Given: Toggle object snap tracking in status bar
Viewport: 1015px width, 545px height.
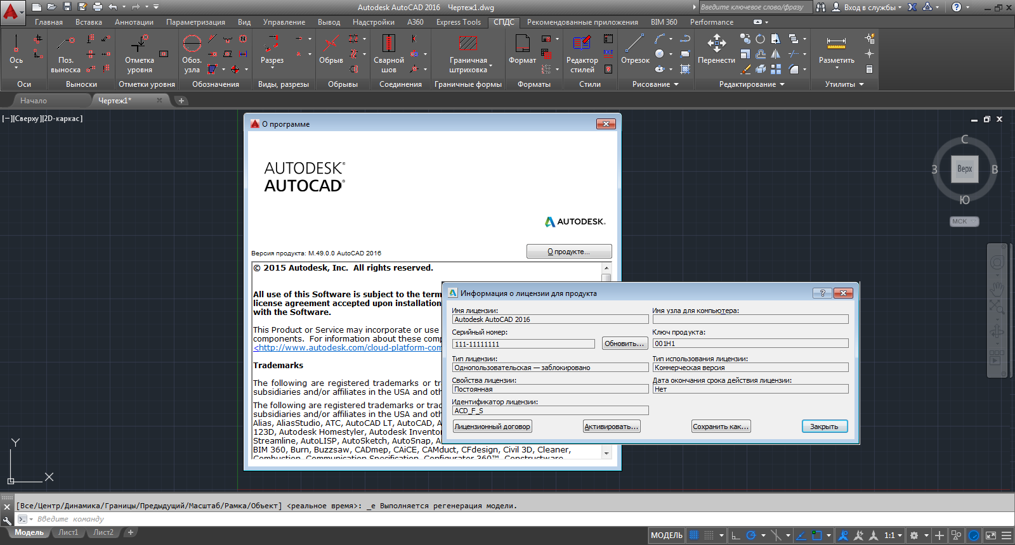Looking at the screenshot, I should click(x=801, y=535).
